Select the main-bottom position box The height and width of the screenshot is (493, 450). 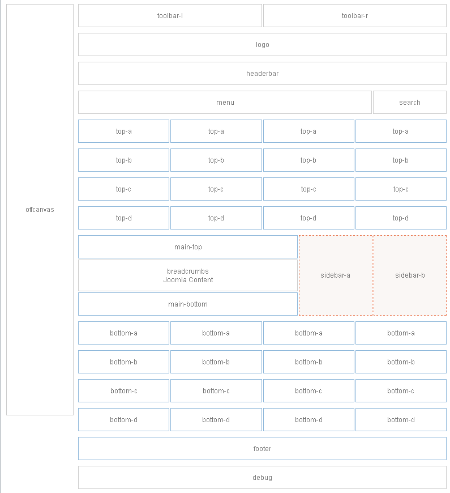188,304
